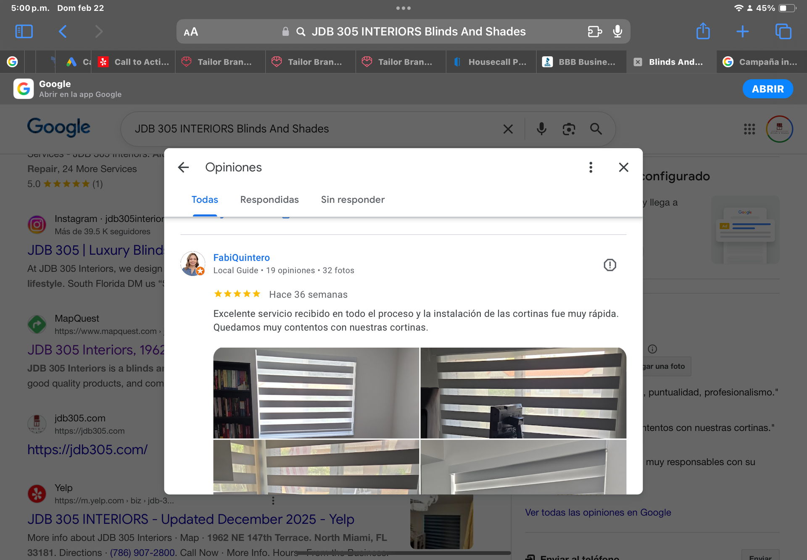
Task: Tap the ABRIR button
Action: [x=767, y=89]
